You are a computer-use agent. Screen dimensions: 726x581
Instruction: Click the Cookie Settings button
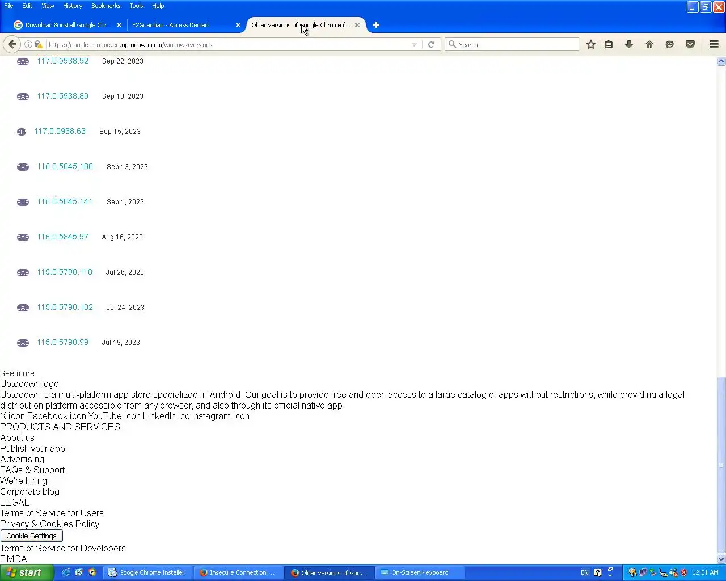(x=31, y=536)
